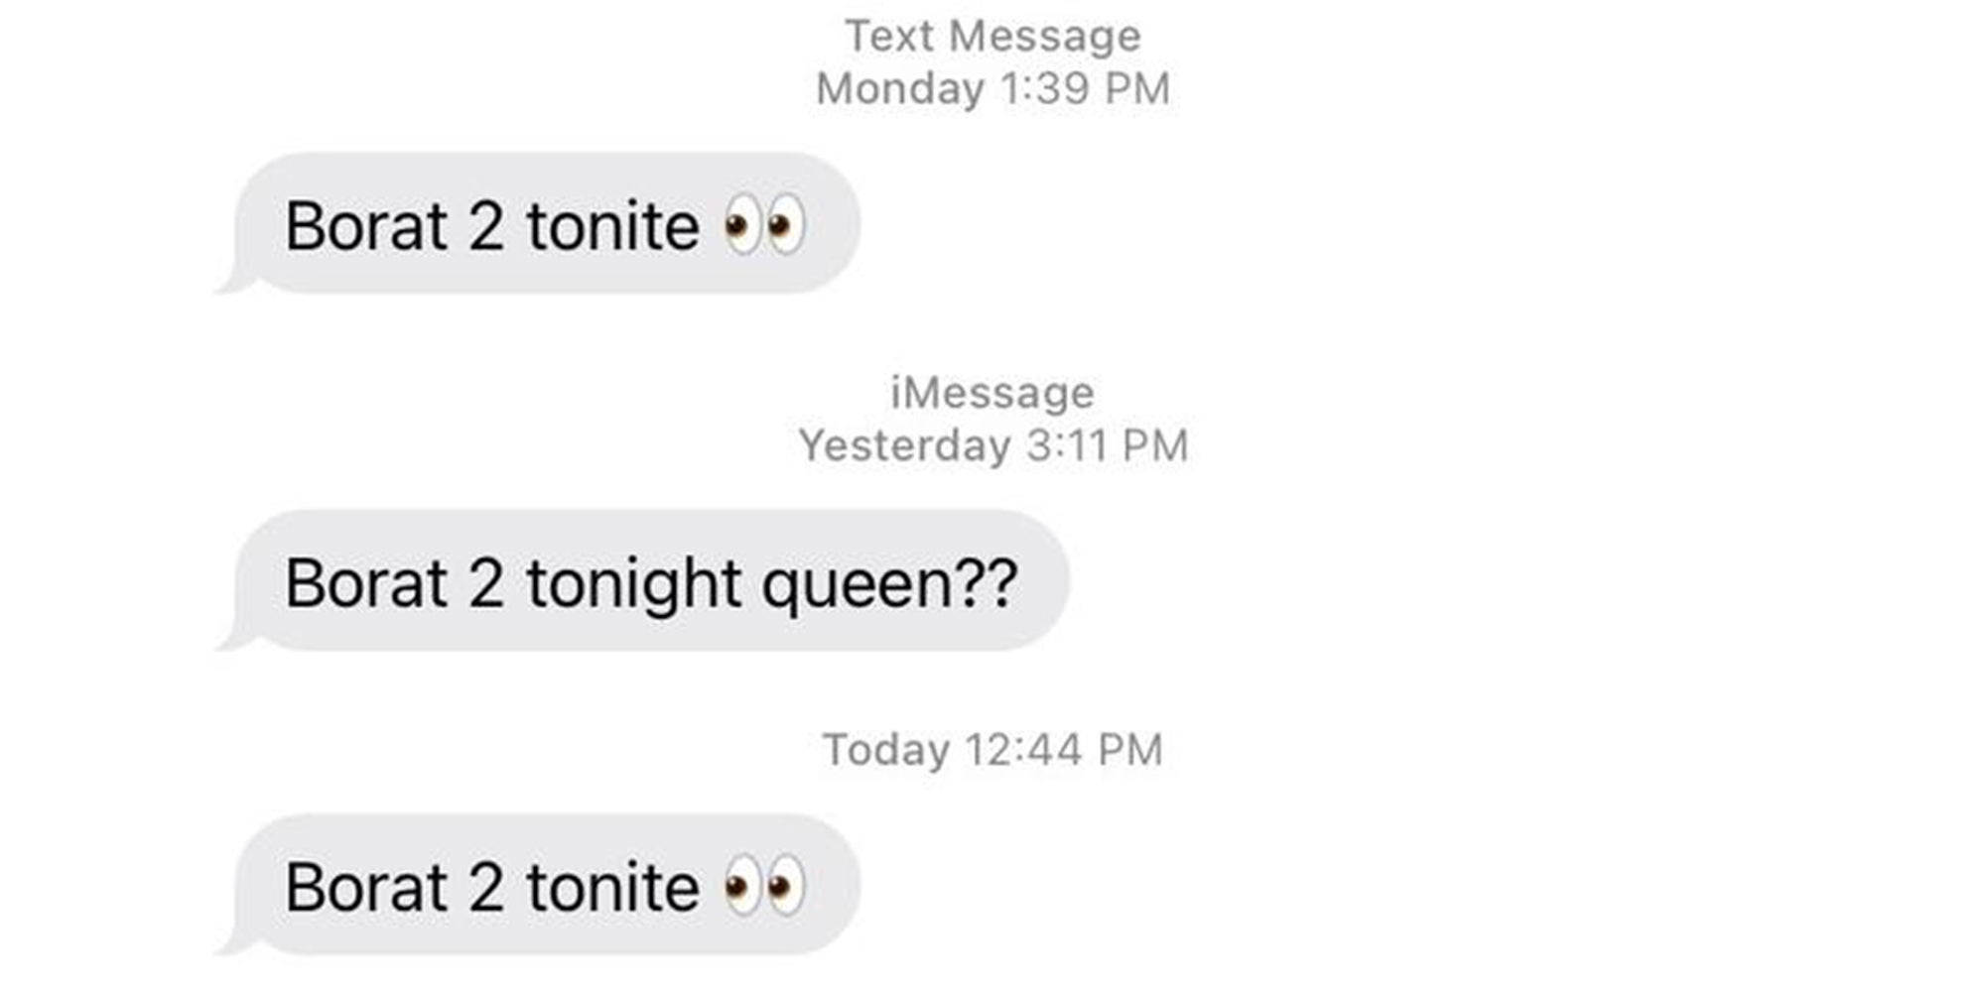Click the word 'tonite' in the first message
The width and height of the screenshot is (1985, 992).
click(x=617, y=226)
